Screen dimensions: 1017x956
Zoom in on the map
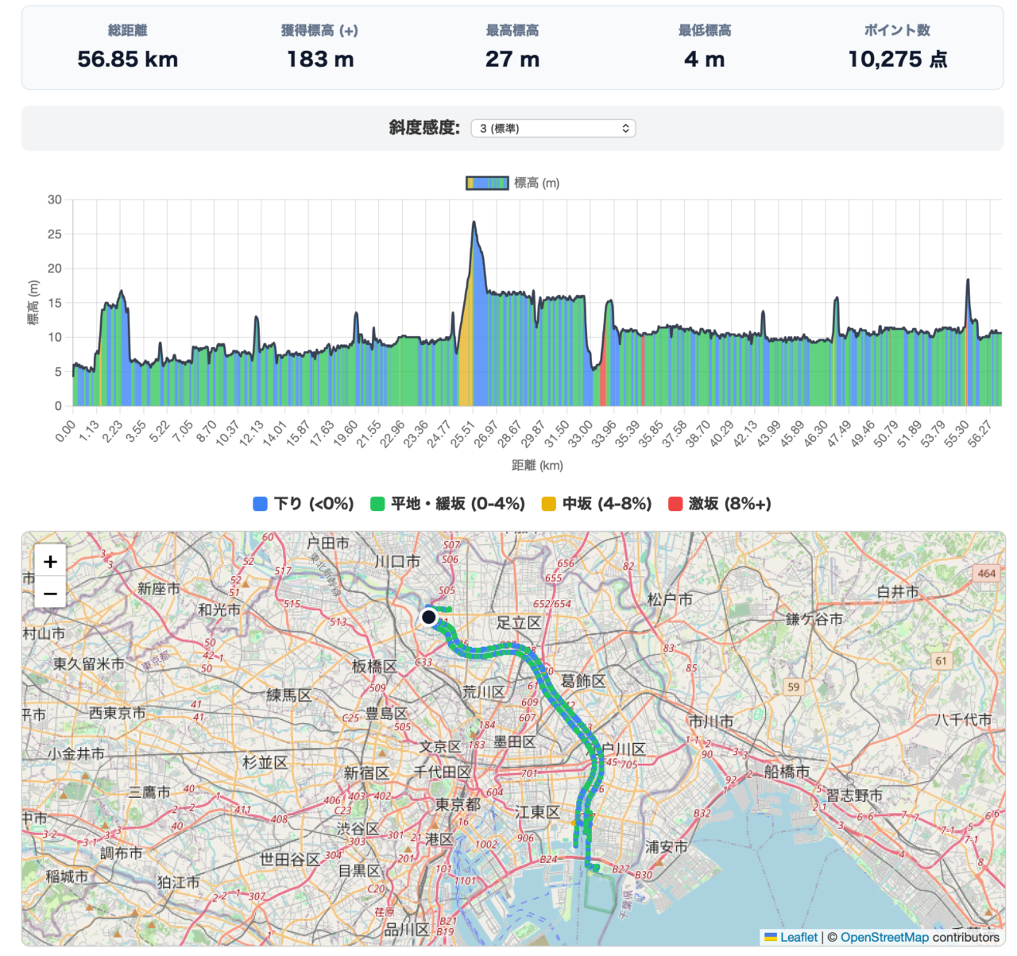click(50, 562)
